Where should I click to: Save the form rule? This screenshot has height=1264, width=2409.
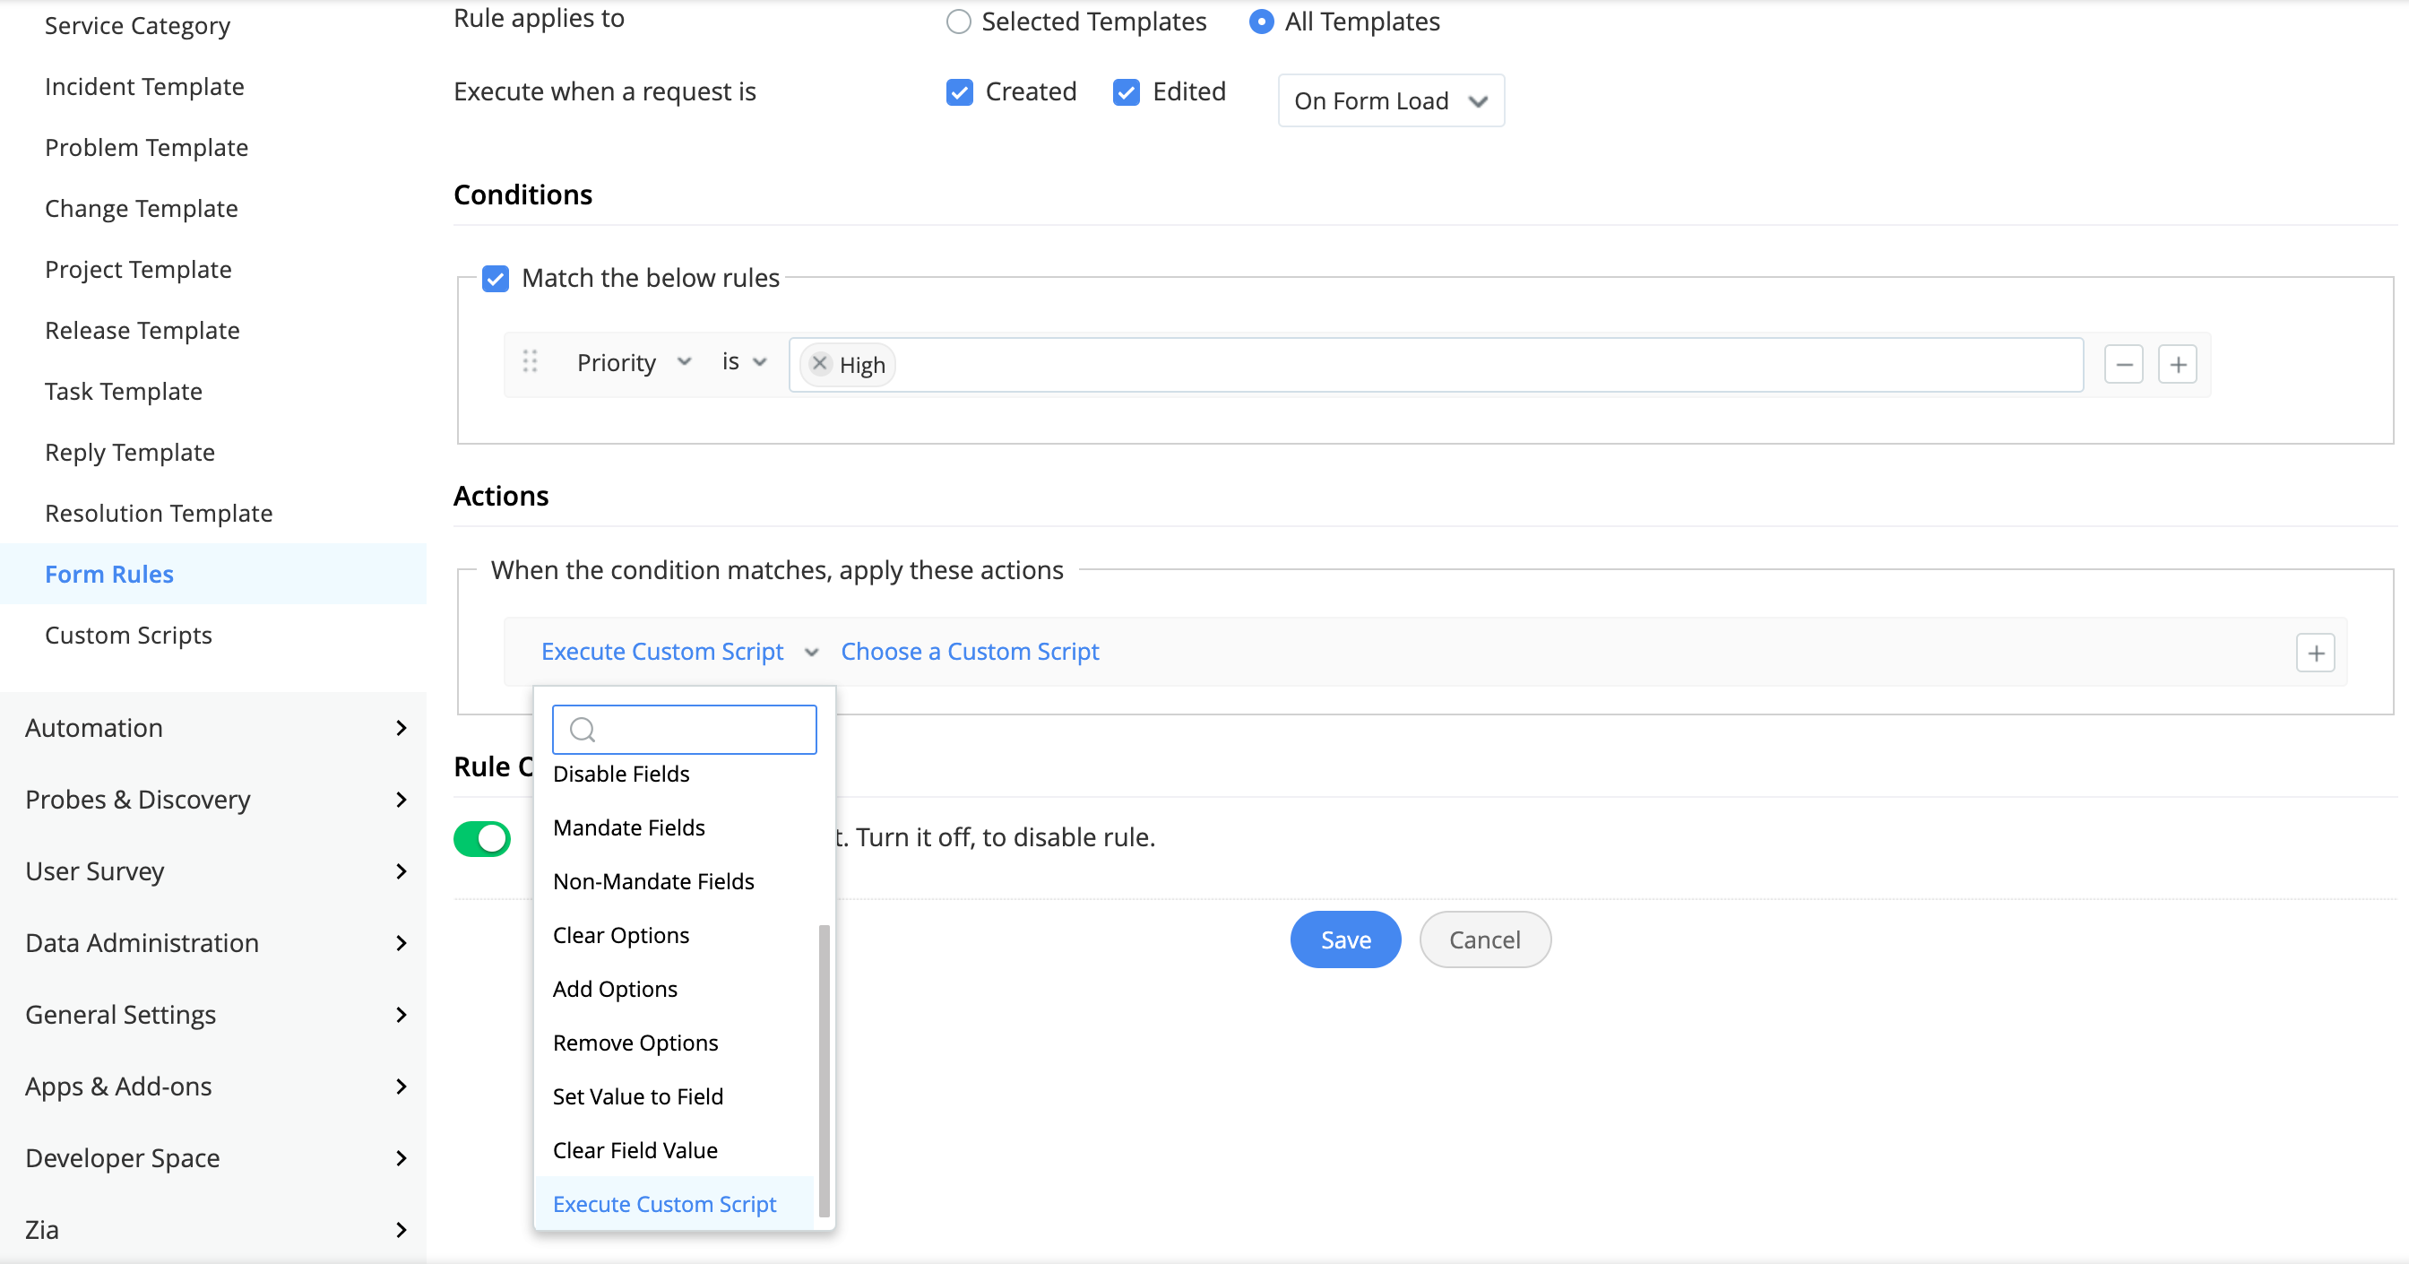tap(1345, 939)
